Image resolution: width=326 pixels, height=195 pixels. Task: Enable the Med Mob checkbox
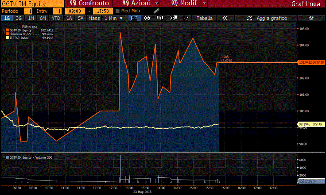pyautogui.click(x=117, y=11)
